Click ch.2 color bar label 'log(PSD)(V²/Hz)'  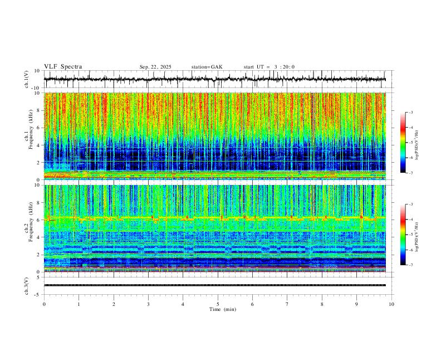tap(417, 237)
